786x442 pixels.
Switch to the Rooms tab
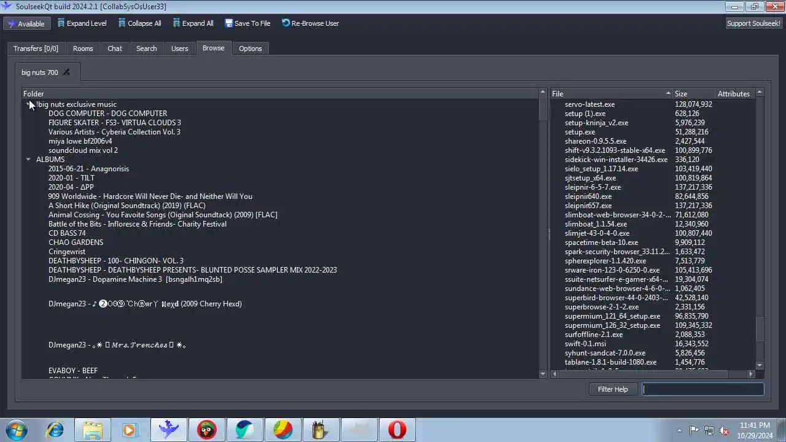click(83, 48)
